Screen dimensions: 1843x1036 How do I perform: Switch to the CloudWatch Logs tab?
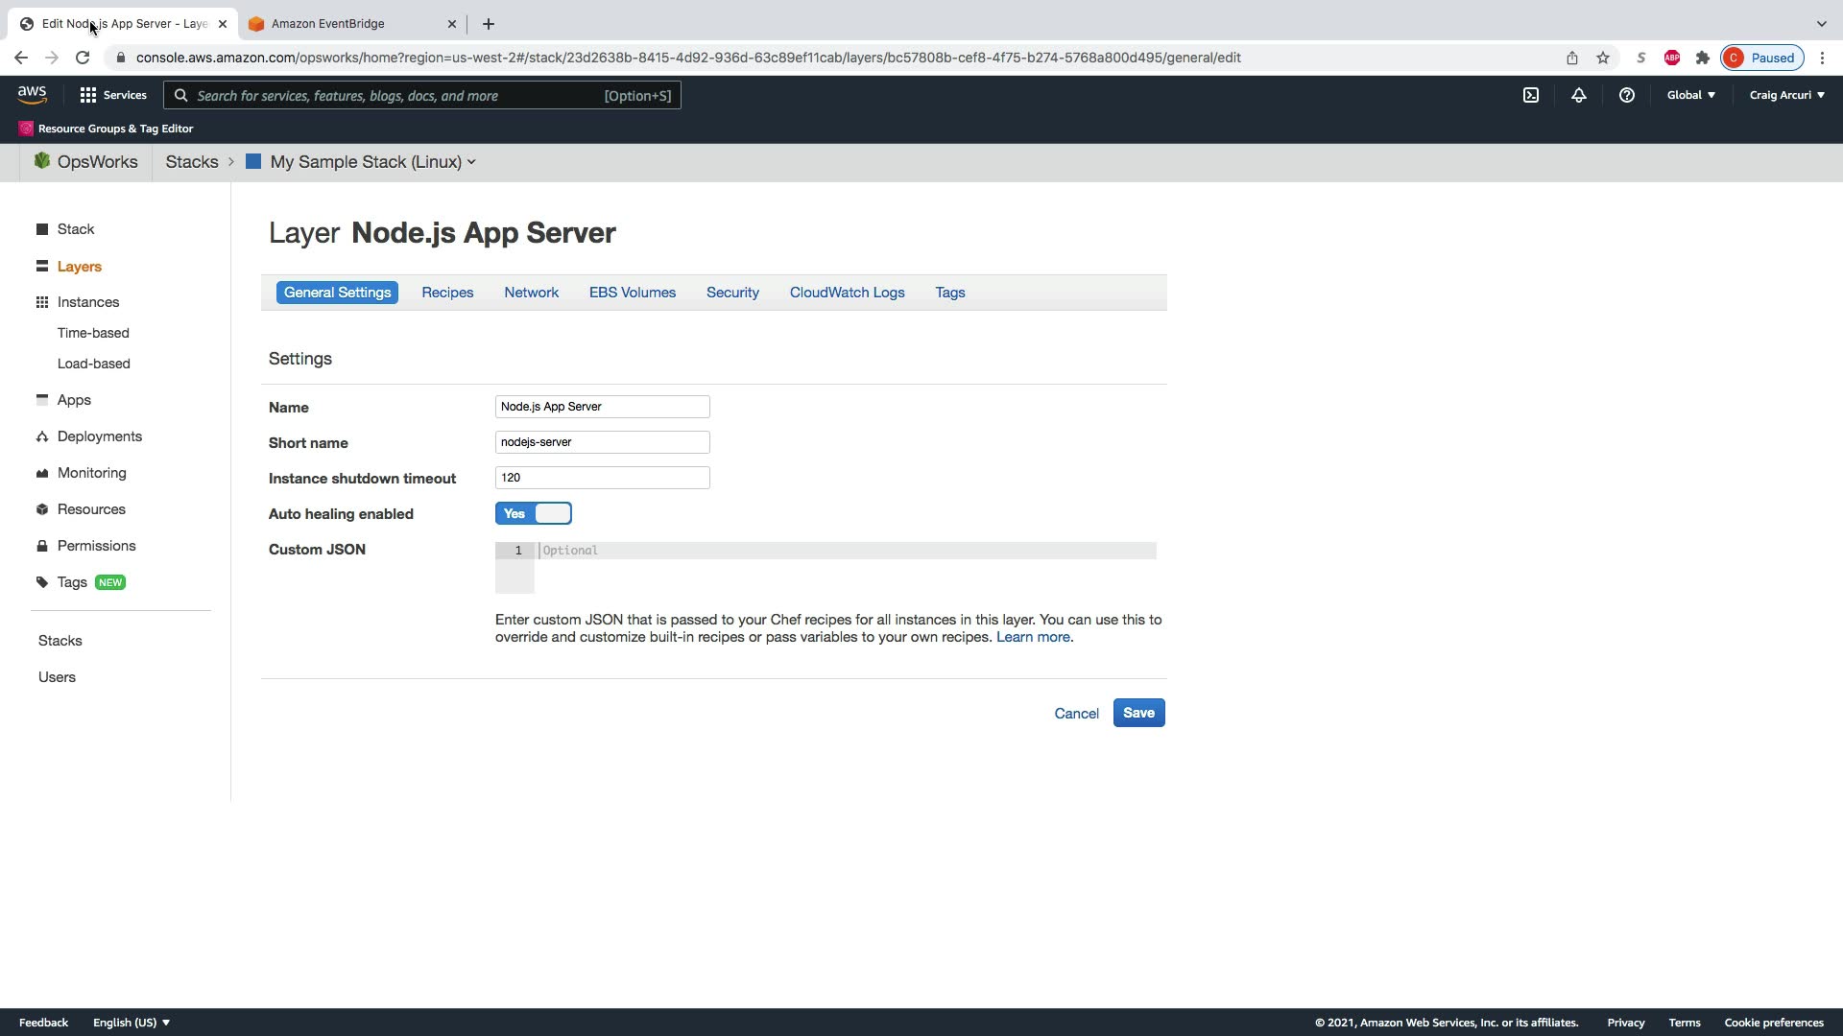click(x=847, y=293)
